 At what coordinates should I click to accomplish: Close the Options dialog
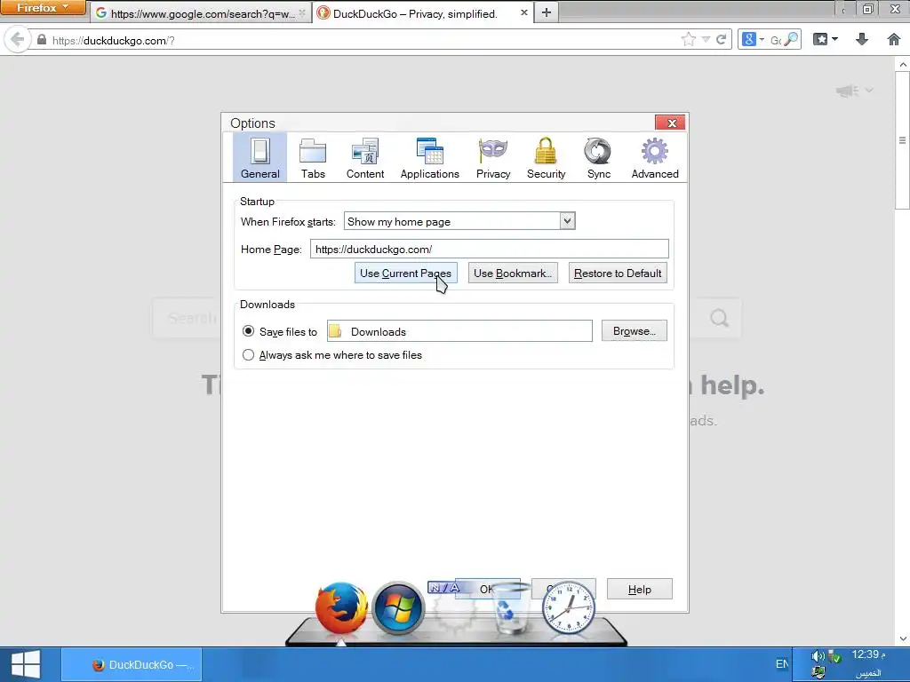[670, 123]
